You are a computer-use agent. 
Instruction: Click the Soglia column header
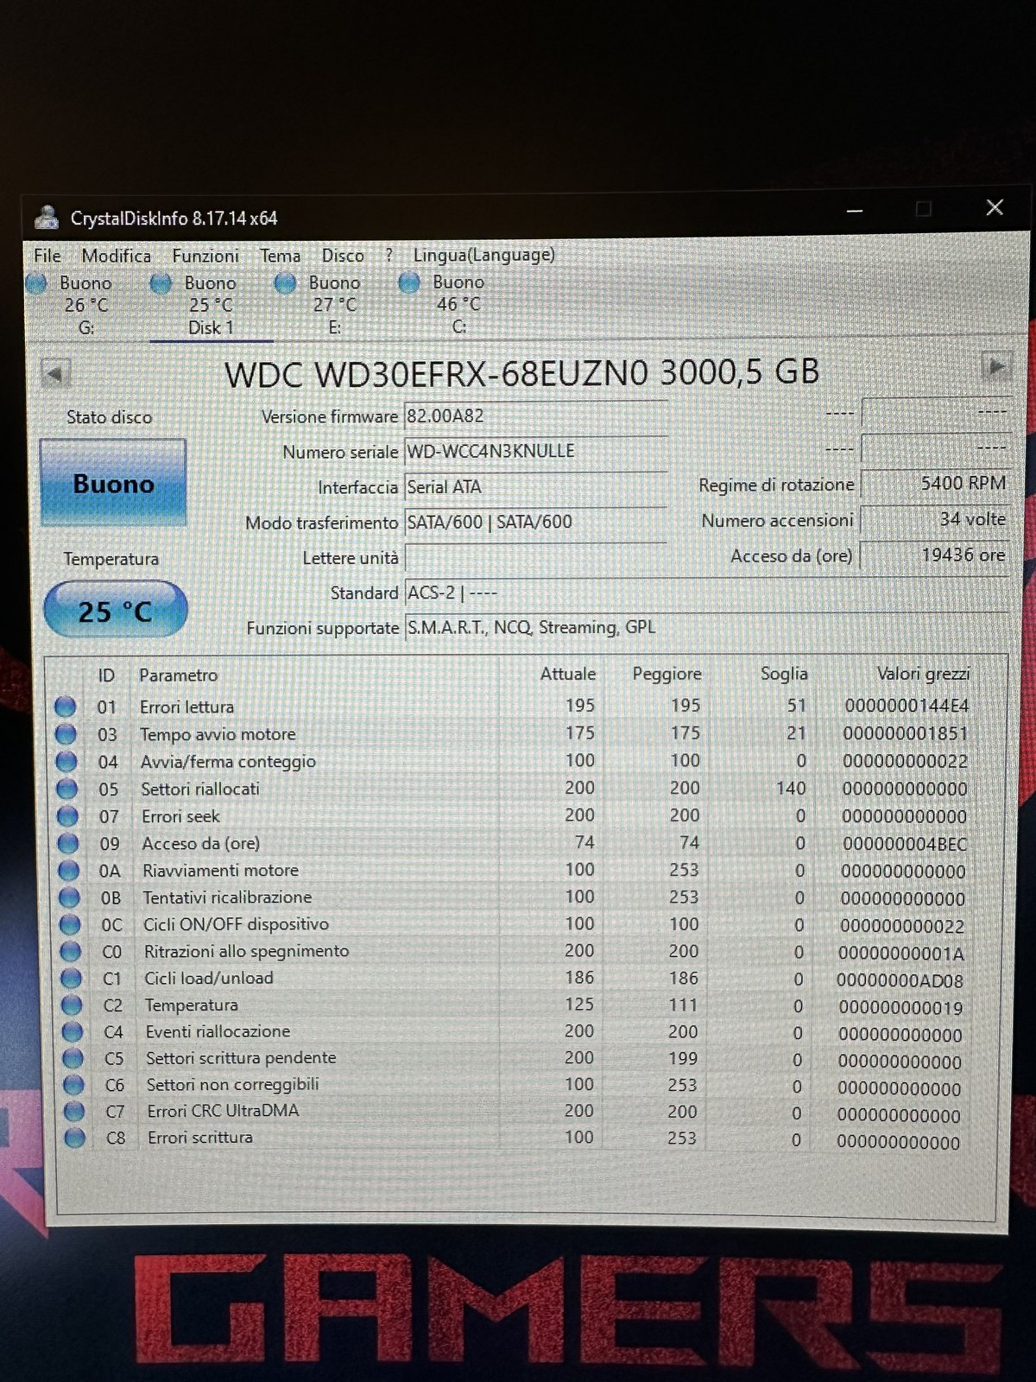click(784, 673)
